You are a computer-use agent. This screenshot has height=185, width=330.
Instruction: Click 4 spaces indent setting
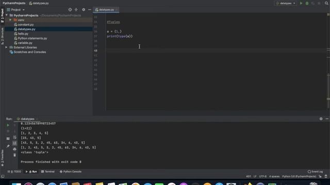coord(274,176)
